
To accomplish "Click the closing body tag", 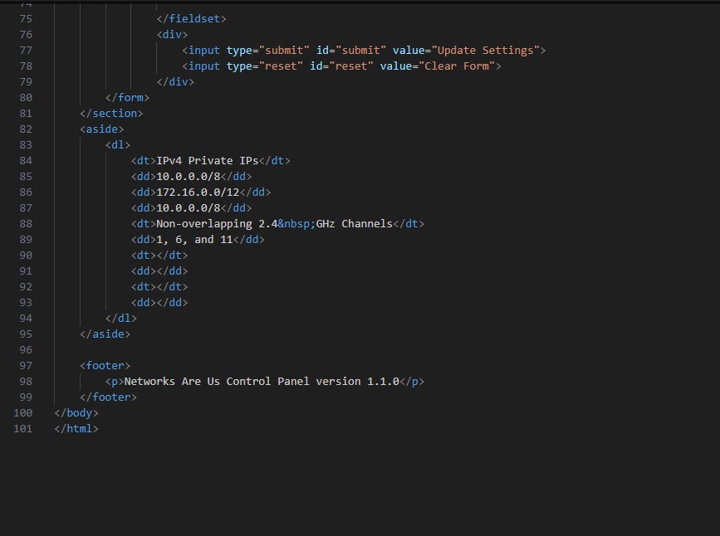I will [76, 413].
